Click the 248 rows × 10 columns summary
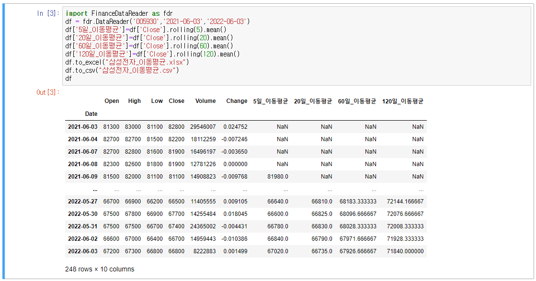Viewport: 536px width, 281px height. click(x=100, y=269)
